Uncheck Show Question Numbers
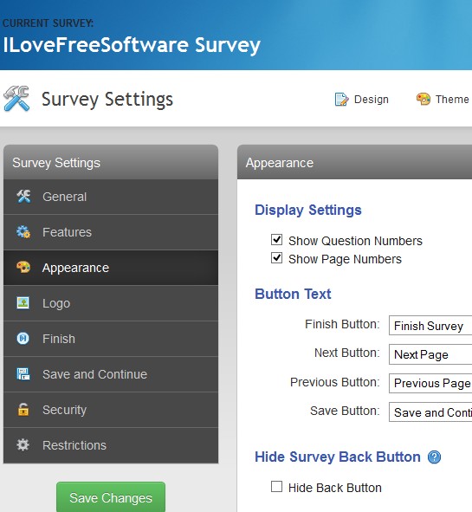The image size is (472, 512). coord(276,240)
